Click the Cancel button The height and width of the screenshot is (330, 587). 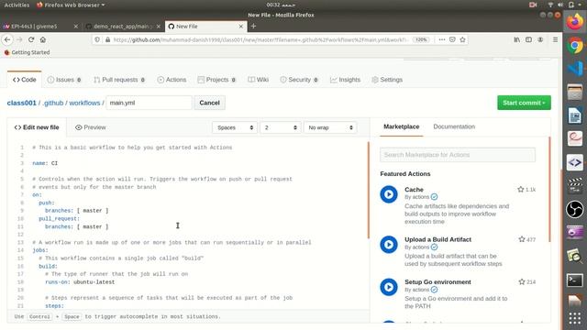(x=209, y=103)
